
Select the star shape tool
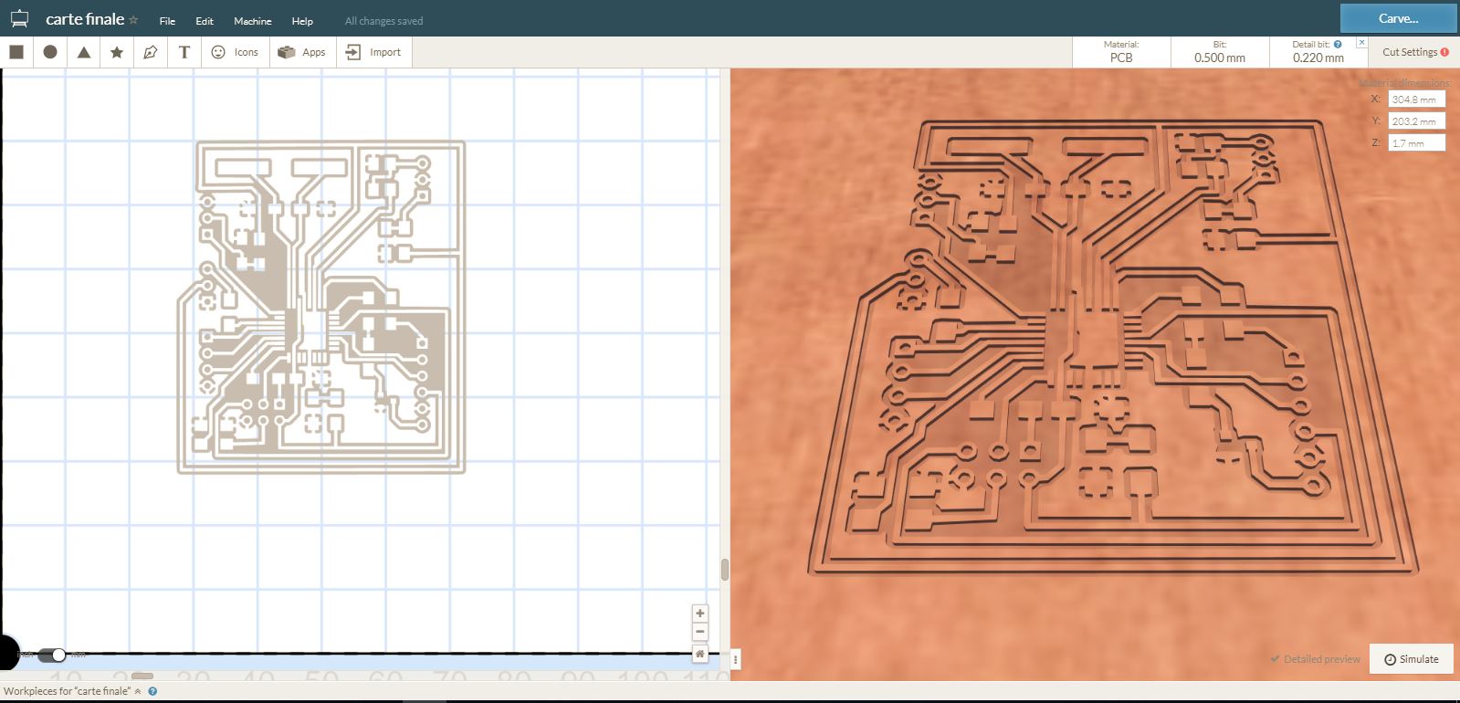[117, 52]
